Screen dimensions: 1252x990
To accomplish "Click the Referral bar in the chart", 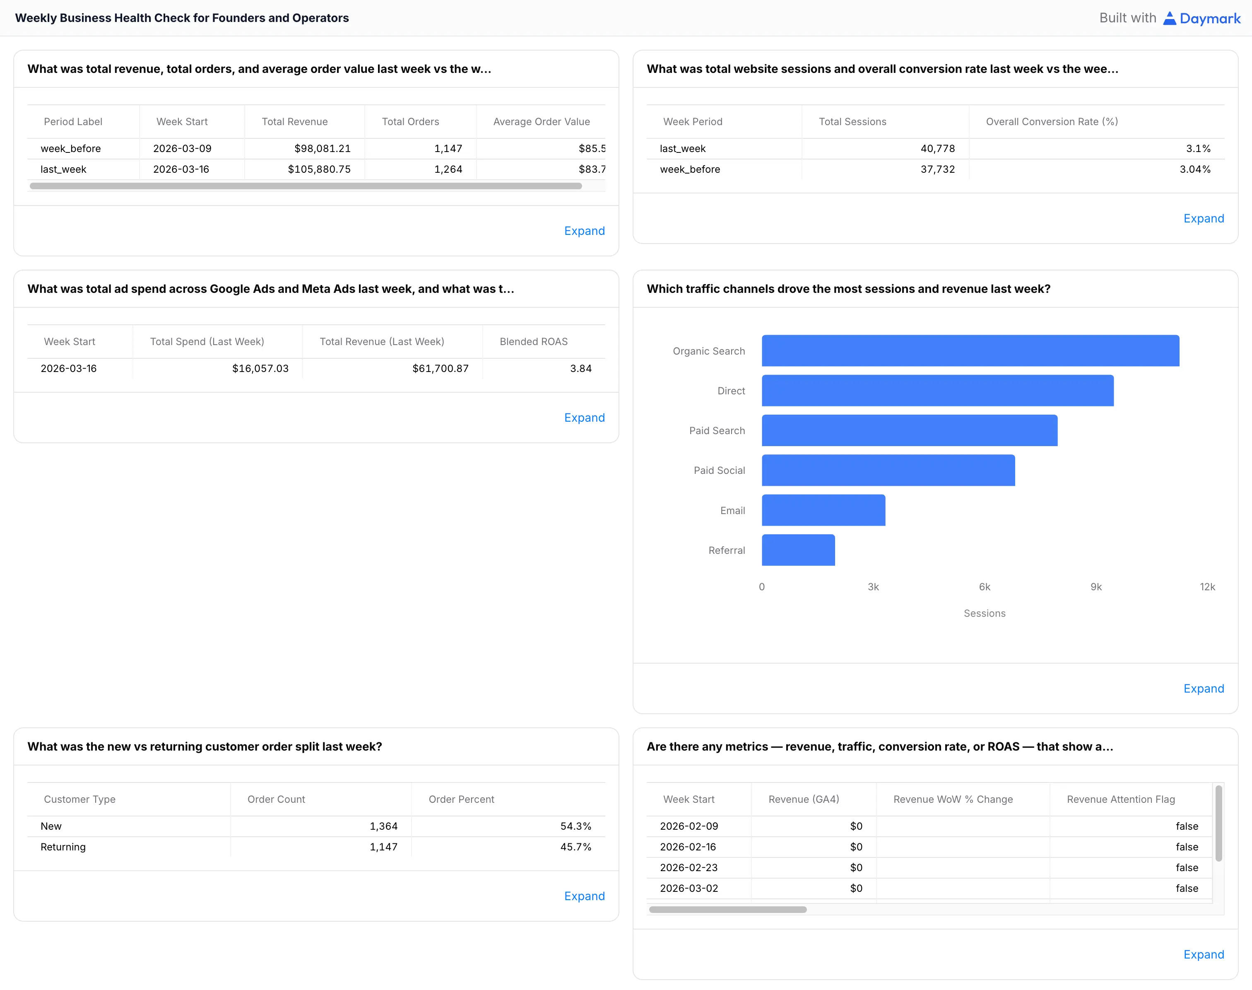I will [798, 550].
